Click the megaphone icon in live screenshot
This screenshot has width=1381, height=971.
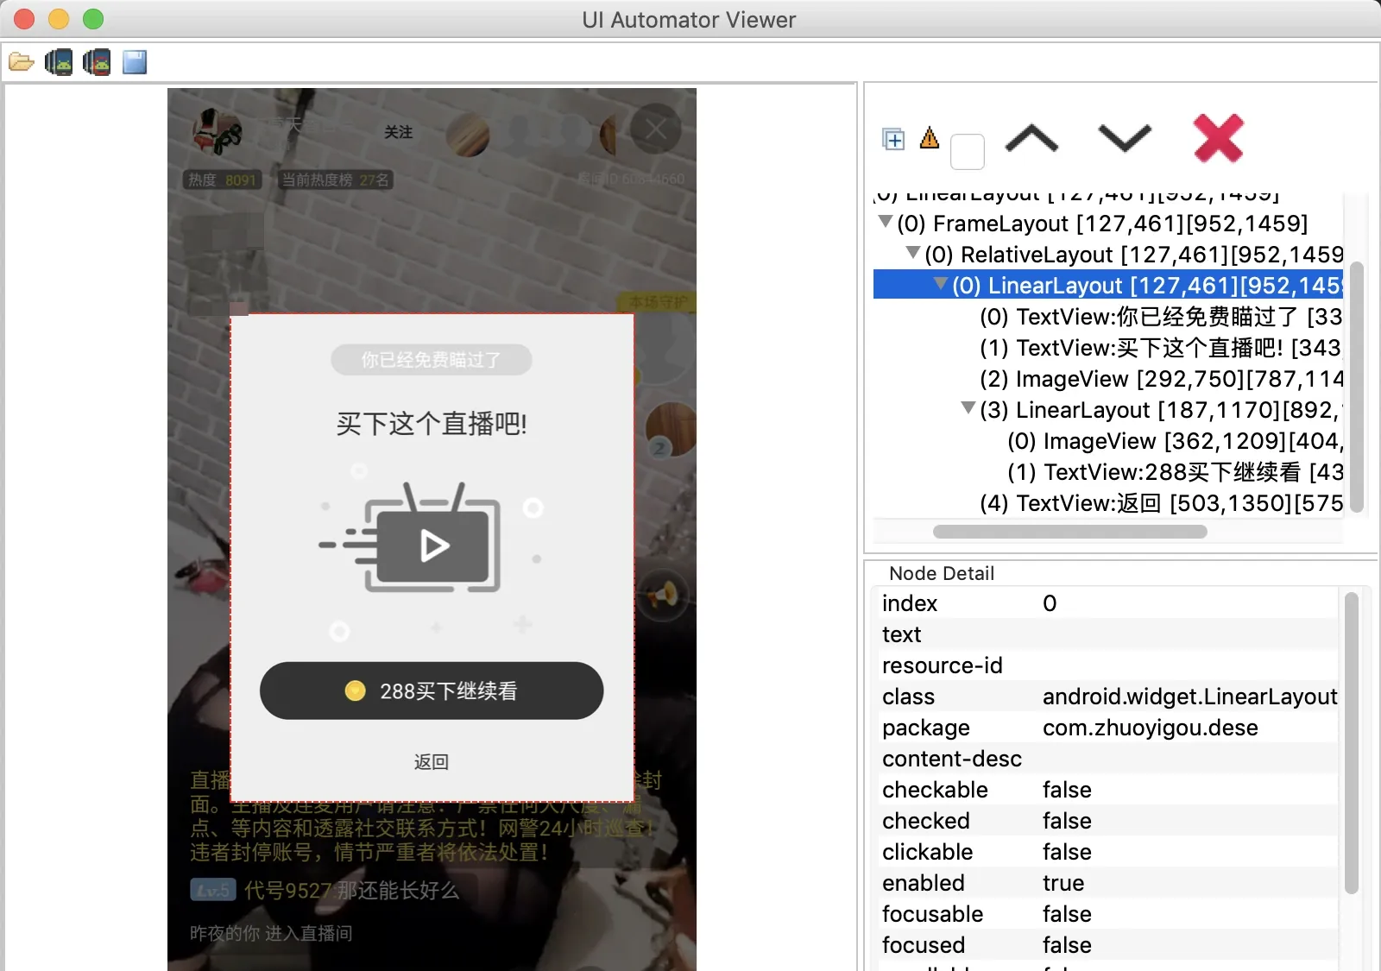tap(663, 595)
